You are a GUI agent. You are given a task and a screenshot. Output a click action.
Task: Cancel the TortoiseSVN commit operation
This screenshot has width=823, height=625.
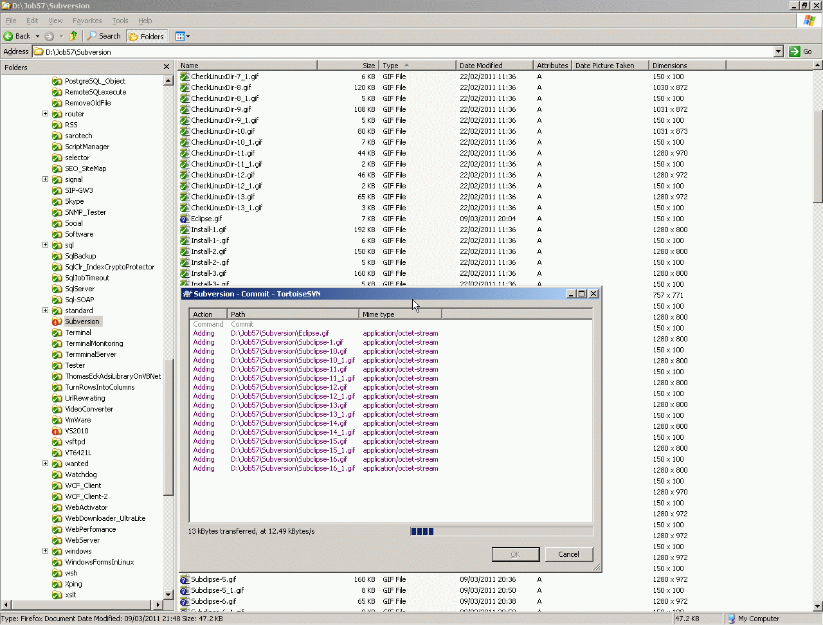click(568, 554)
